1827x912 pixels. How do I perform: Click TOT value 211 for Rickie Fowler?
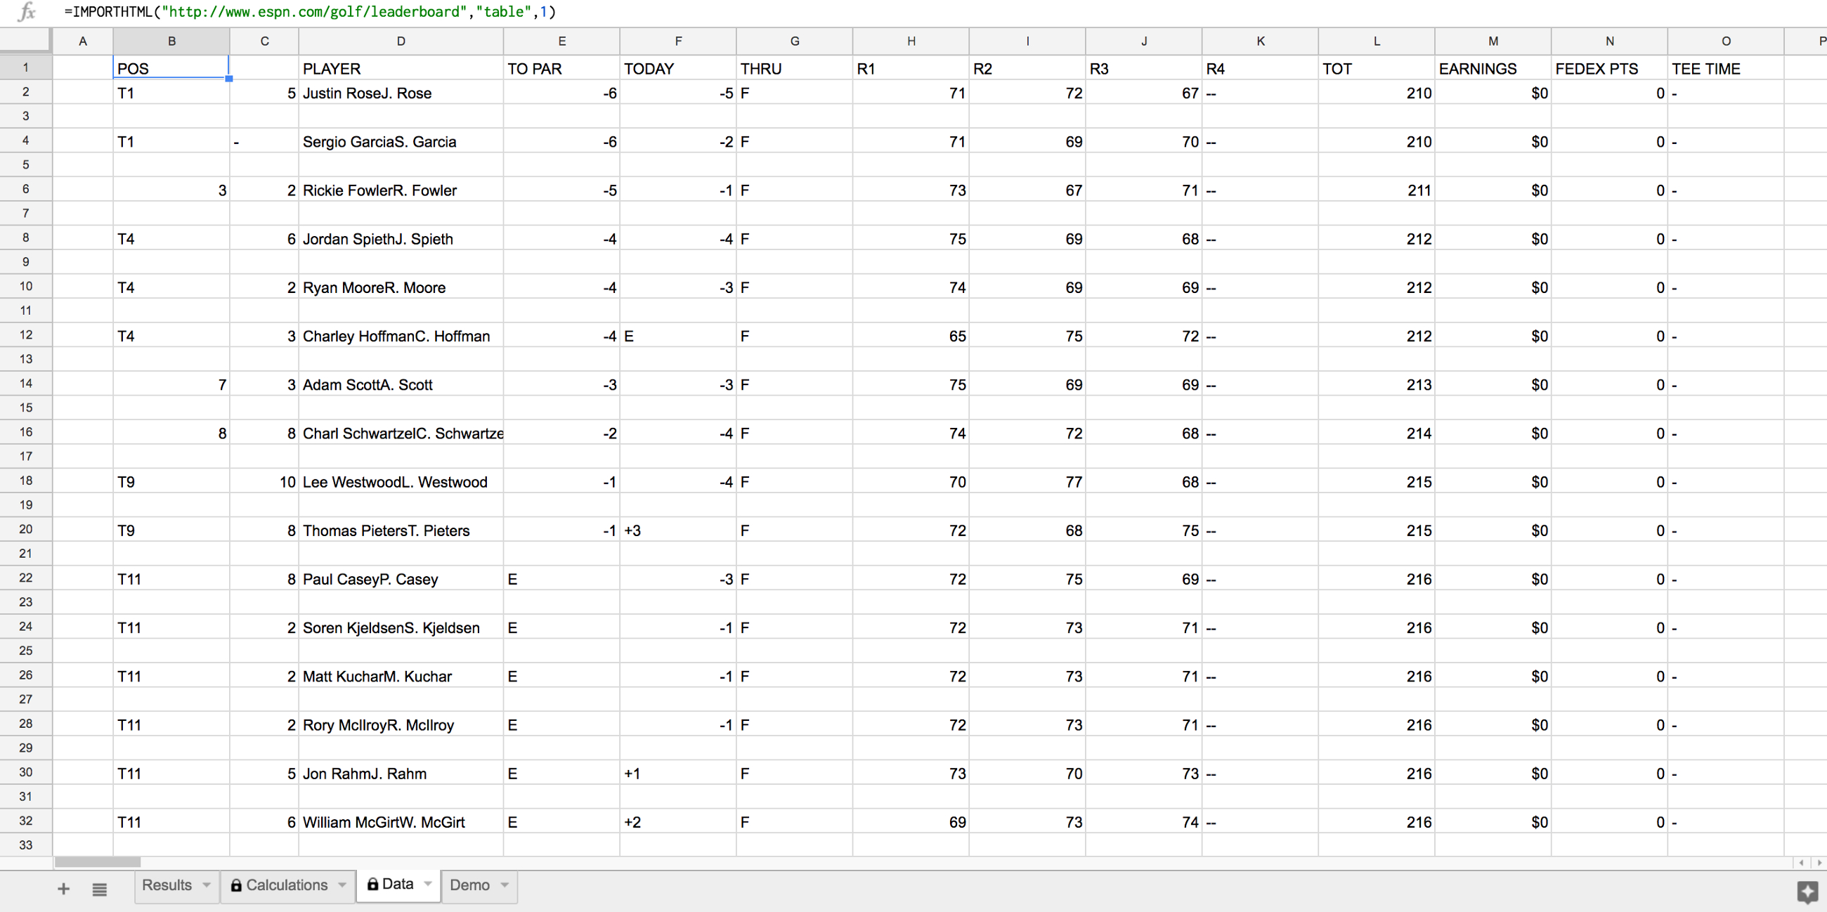tap(1377, 190)
